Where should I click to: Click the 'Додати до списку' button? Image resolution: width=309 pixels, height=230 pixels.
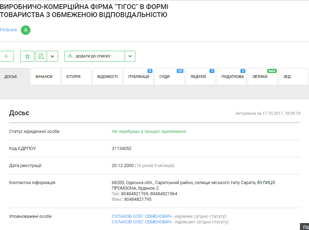point(94,56)
